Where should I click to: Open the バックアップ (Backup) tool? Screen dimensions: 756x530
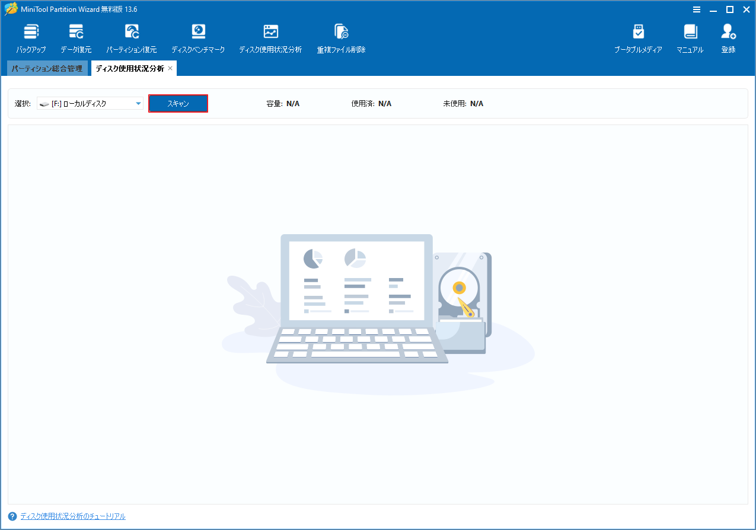31,37
